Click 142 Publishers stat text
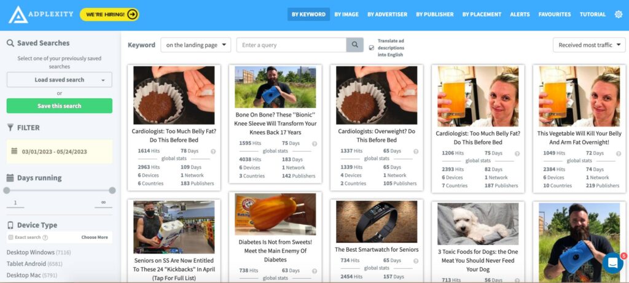The height and width of the screenshot is (283, 629). tap(299, 176)
